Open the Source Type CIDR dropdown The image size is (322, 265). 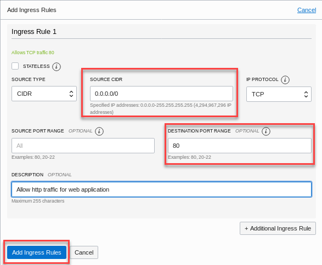(x=44, y=94)
